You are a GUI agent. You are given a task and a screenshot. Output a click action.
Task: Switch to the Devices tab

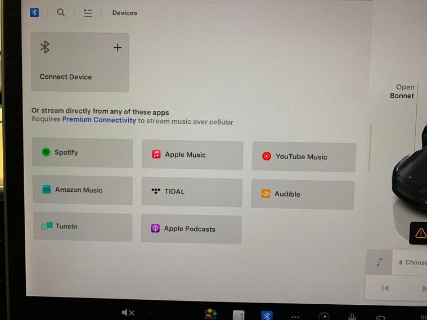[x=125, y=13]
